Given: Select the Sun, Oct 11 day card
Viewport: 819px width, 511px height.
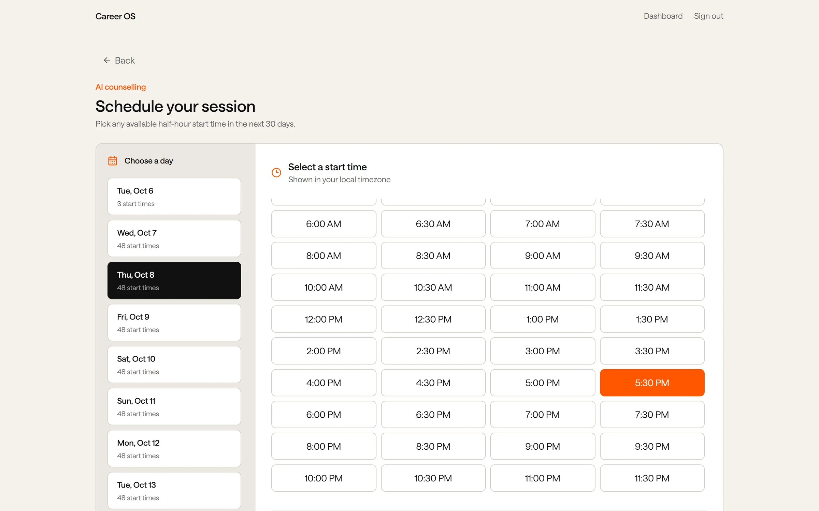Looking at the screenshot, I should 174,406.
